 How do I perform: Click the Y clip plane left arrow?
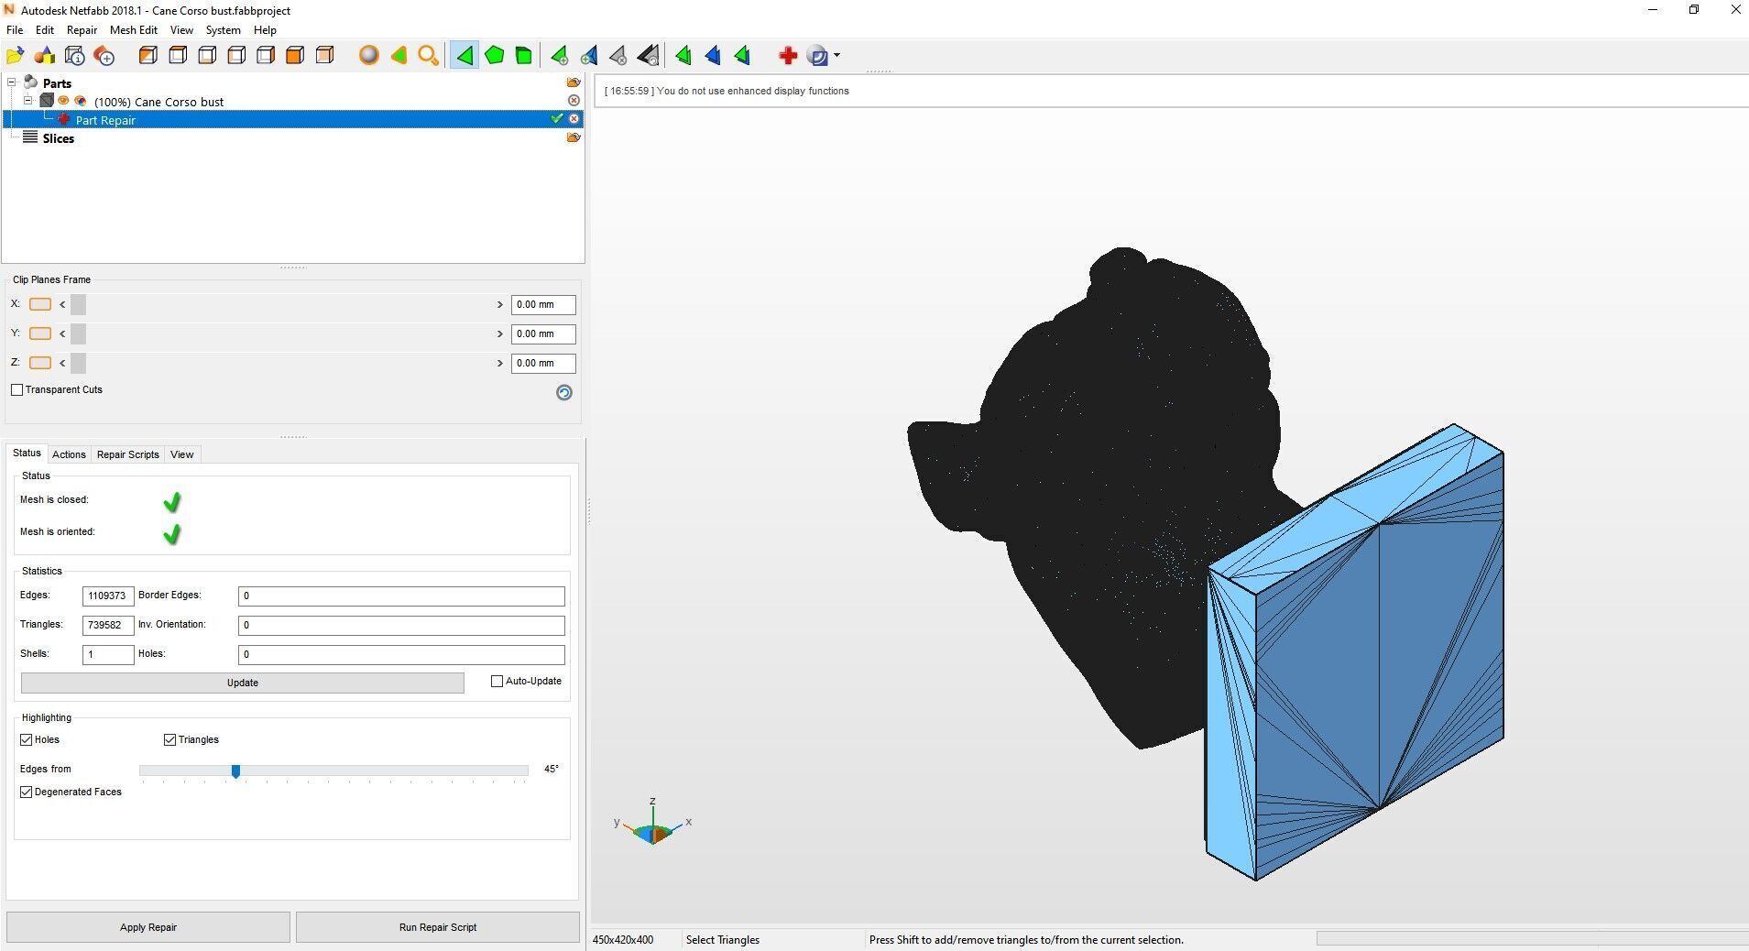[x=62, y=333]
